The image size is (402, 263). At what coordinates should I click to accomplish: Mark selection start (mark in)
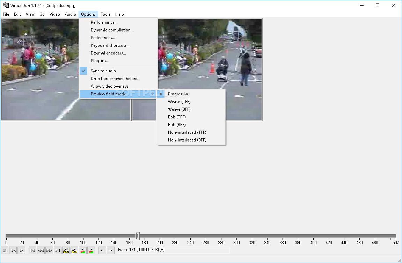coord(102,250)
